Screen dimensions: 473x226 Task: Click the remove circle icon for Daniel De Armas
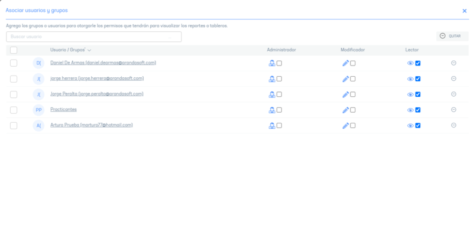coord(453,63)
